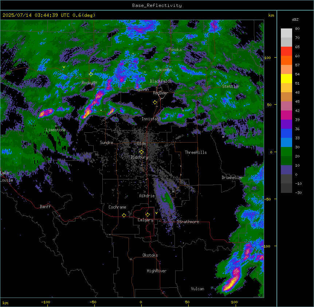The height and width of the screenshot is (307, 314).
Task: Click the Base_Reflectivity title
Action: pos(157,5)
